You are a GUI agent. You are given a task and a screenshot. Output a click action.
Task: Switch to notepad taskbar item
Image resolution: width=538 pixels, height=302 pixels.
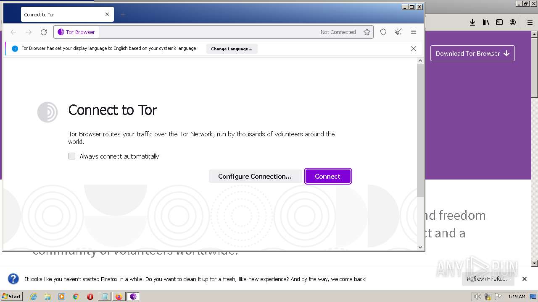click(x=104, y=297)
